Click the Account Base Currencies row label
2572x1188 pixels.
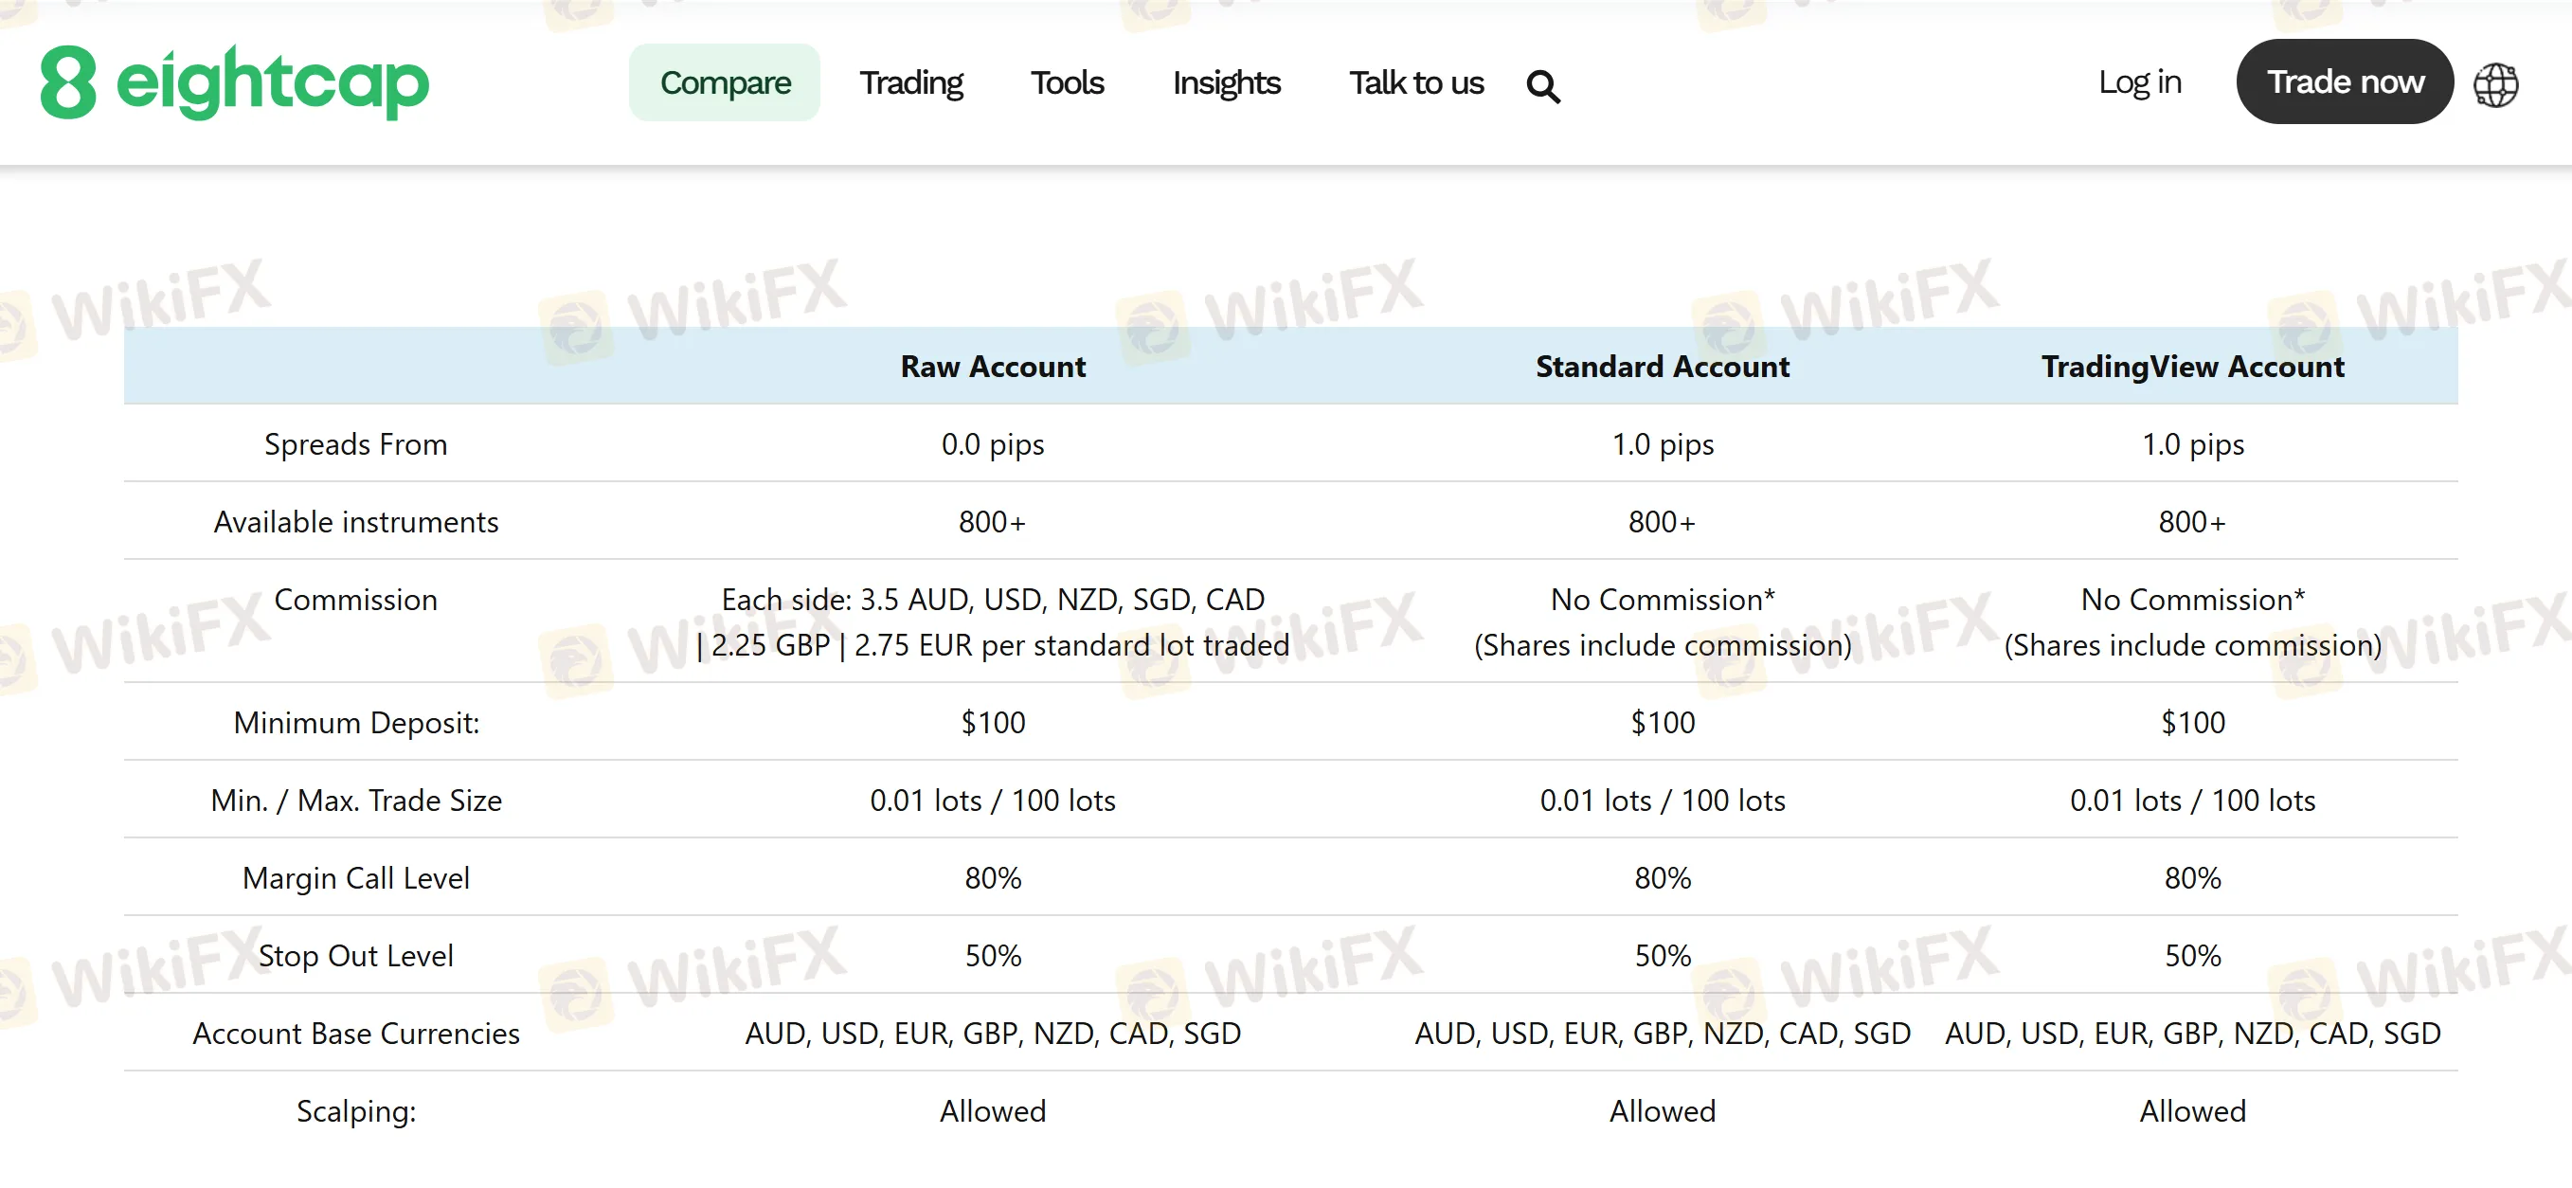click(x=355, y=1034)
